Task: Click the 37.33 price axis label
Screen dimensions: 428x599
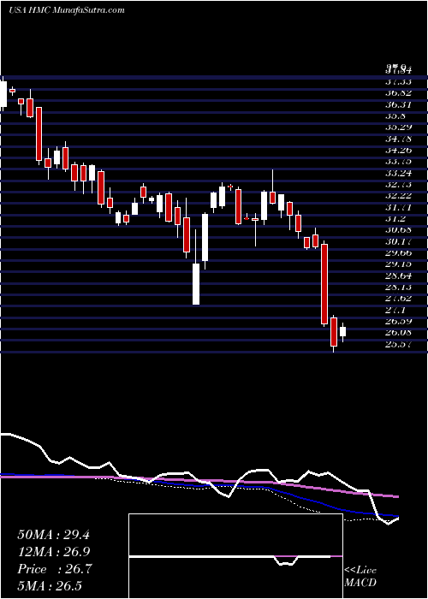Action: point(398,82)
